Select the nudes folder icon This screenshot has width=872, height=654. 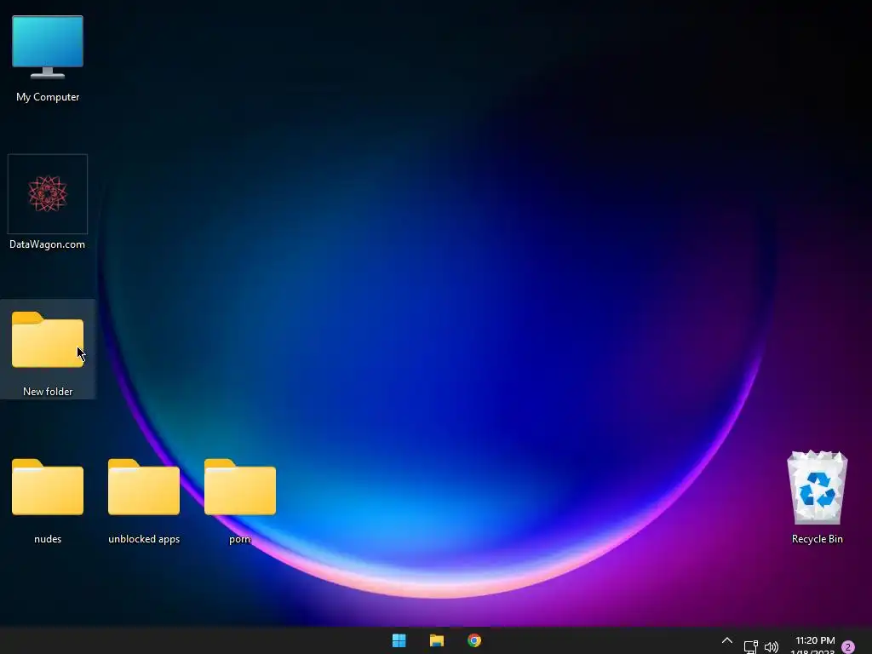pyautogui.click(x=48, y=487)
